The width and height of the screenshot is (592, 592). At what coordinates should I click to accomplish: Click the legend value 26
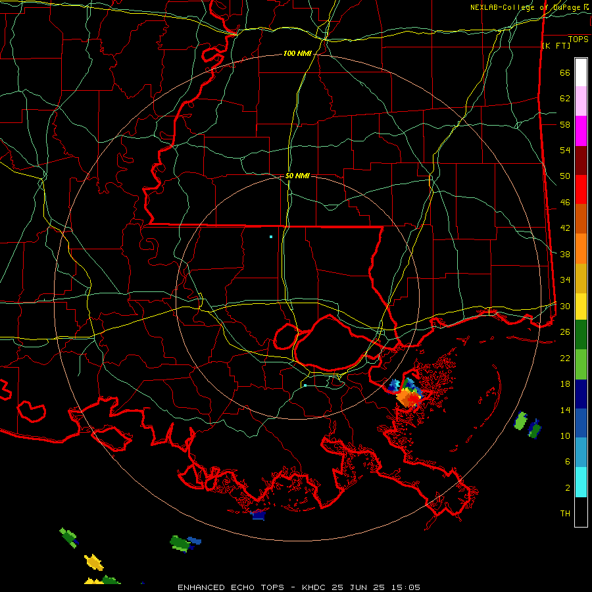(x=565, y=332)
